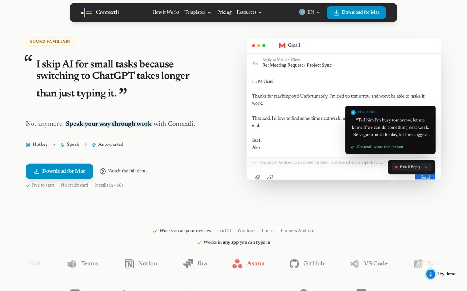Click the Asana logo icon
The height and width of the screenshot is (291, 467).
pos(237,264)
